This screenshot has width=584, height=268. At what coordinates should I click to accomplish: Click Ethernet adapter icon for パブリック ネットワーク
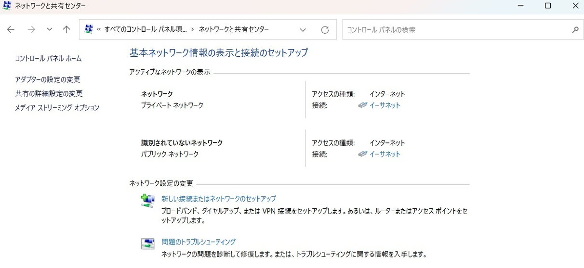point(363,154)
